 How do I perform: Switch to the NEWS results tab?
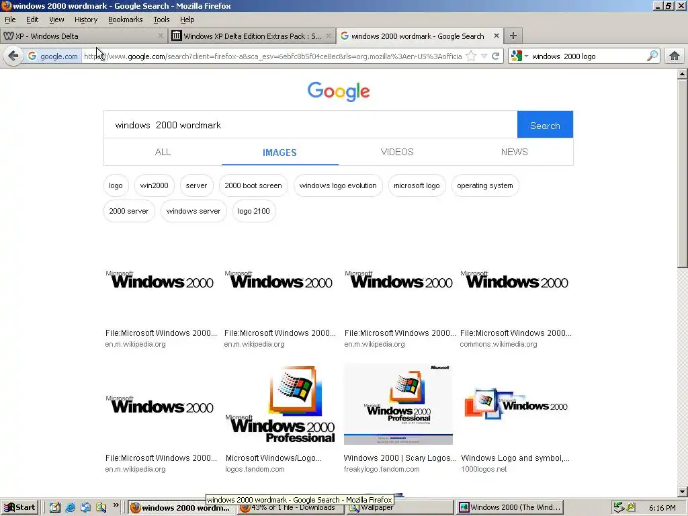514,153
